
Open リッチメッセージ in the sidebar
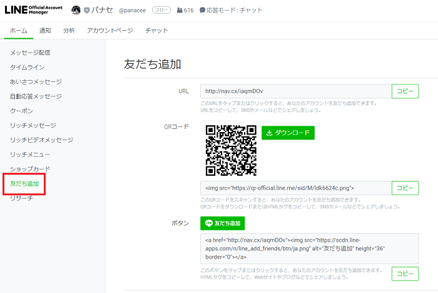pos(33,125)
